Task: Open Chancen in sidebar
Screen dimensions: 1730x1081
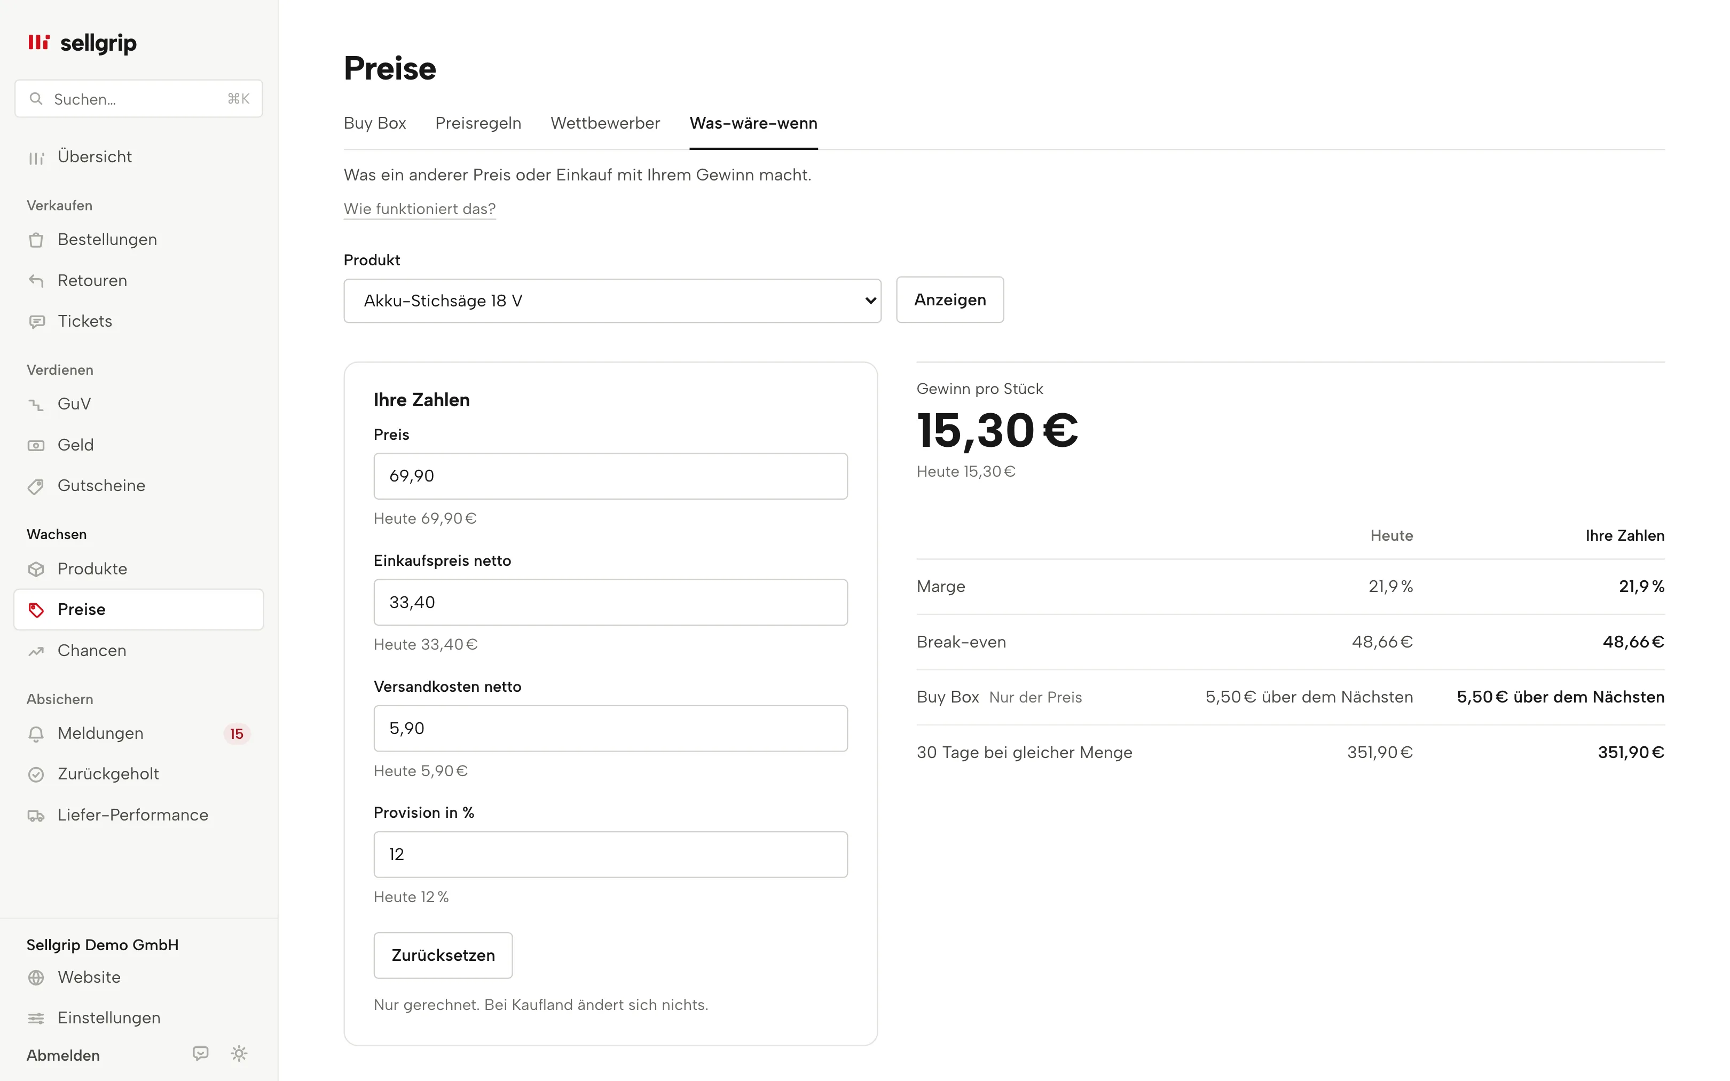Action: click(139, 651)
